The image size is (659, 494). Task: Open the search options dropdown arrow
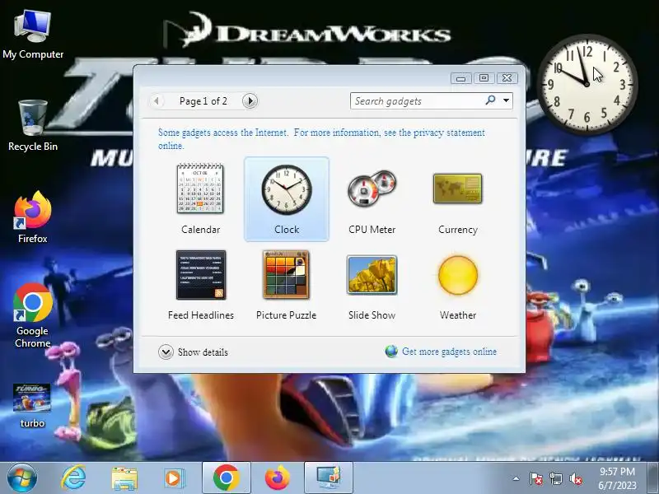pos(506,100)
